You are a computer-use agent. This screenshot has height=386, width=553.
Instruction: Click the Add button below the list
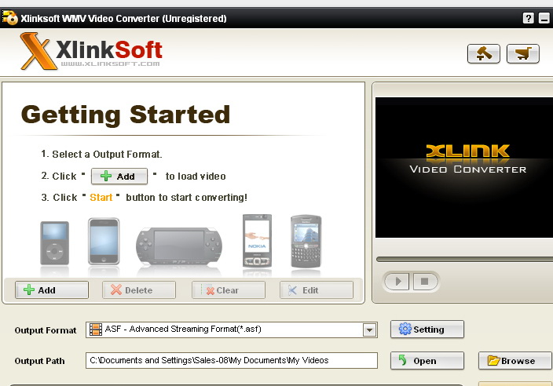52,290
